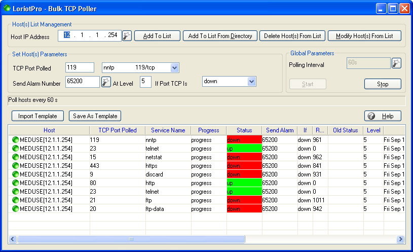The width and height of the screenshot is (413, 252).
Task: Click the red down status of nntp row
Action: click(x=244, y=140)
